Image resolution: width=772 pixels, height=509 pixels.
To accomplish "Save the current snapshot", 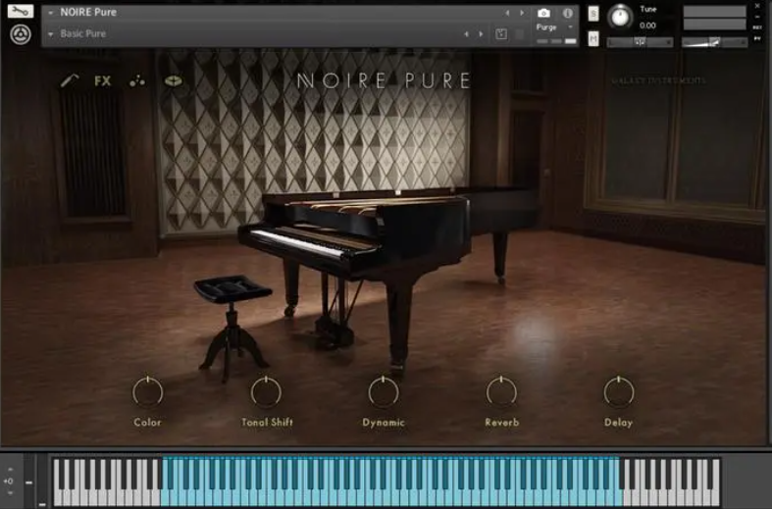I will click(x=501, y=34).
